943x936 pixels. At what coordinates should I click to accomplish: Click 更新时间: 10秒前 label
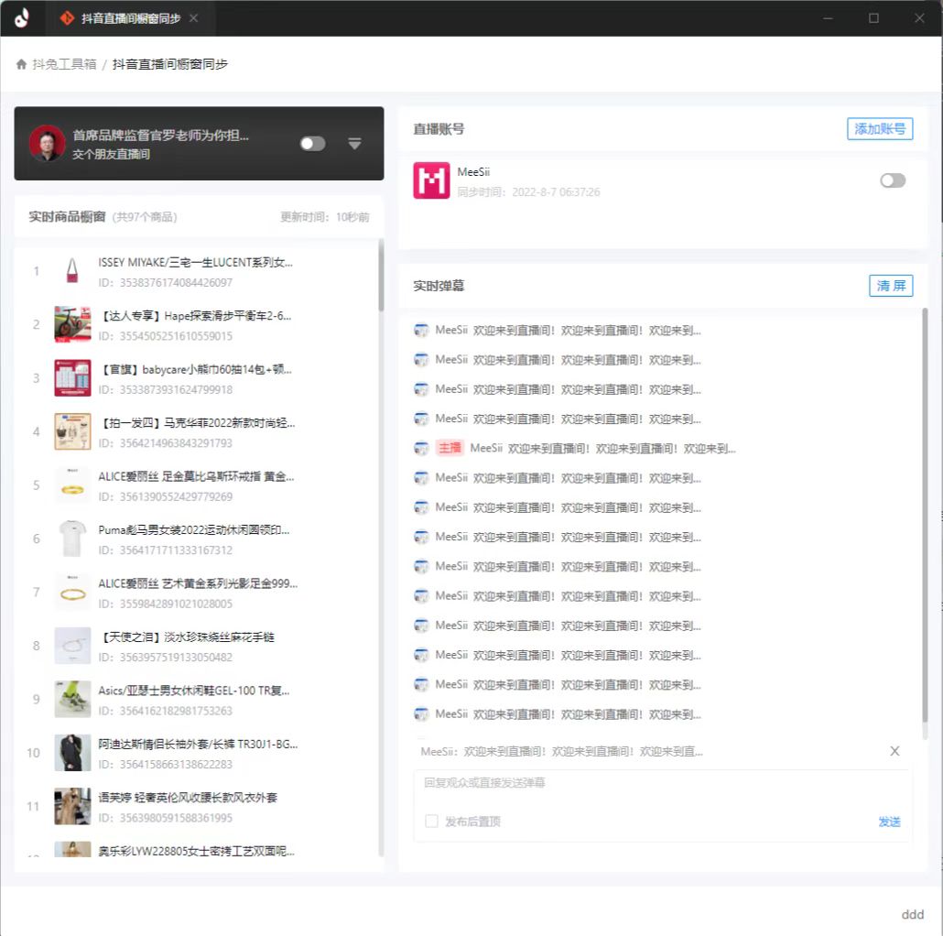325,217
